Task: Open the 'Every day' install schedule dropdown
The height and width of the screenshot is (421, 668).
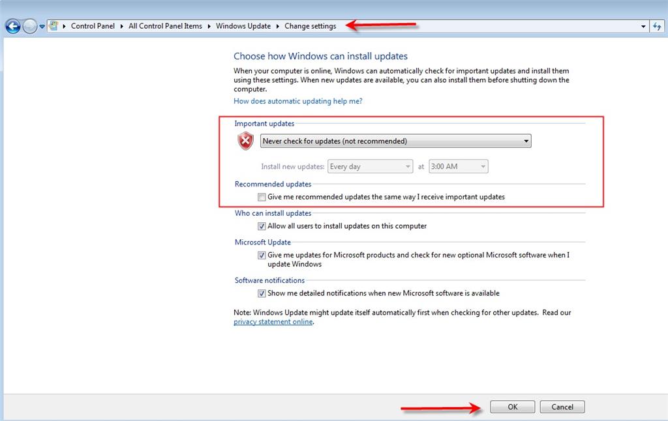Action: [x=371, y=166]
